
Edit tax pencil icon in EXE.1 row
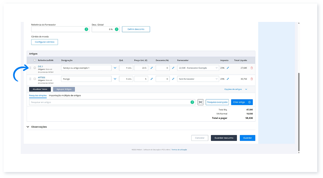[228, 68]
